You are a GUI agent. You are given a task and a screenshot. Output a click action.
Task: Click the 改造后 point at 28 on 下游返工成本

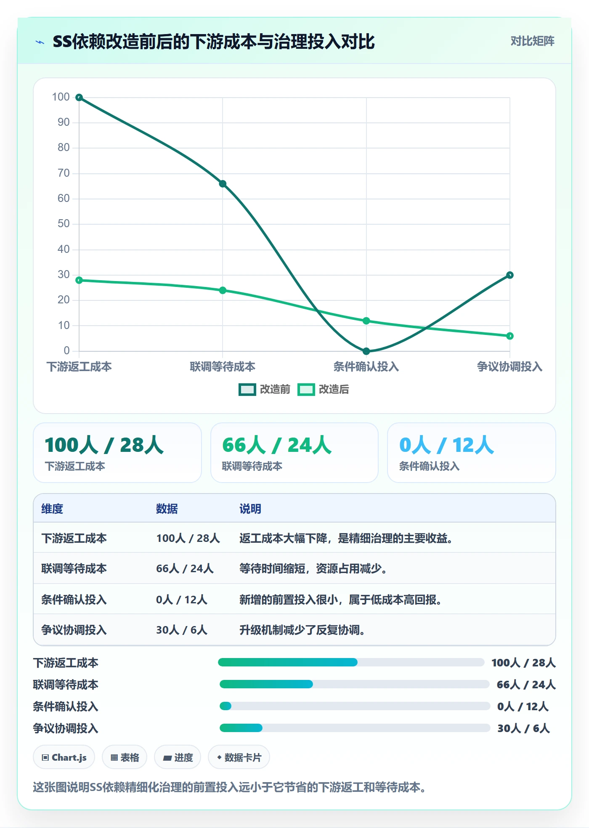(79, 280)
